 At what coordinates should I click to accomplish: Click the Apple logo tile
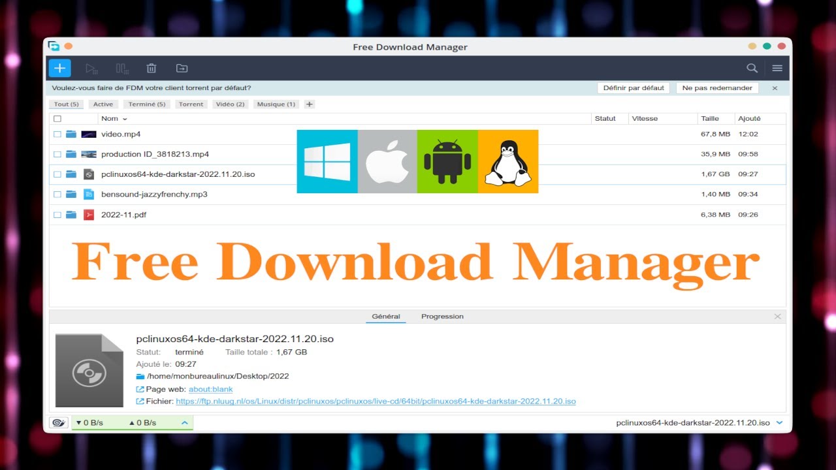[387, 161]
